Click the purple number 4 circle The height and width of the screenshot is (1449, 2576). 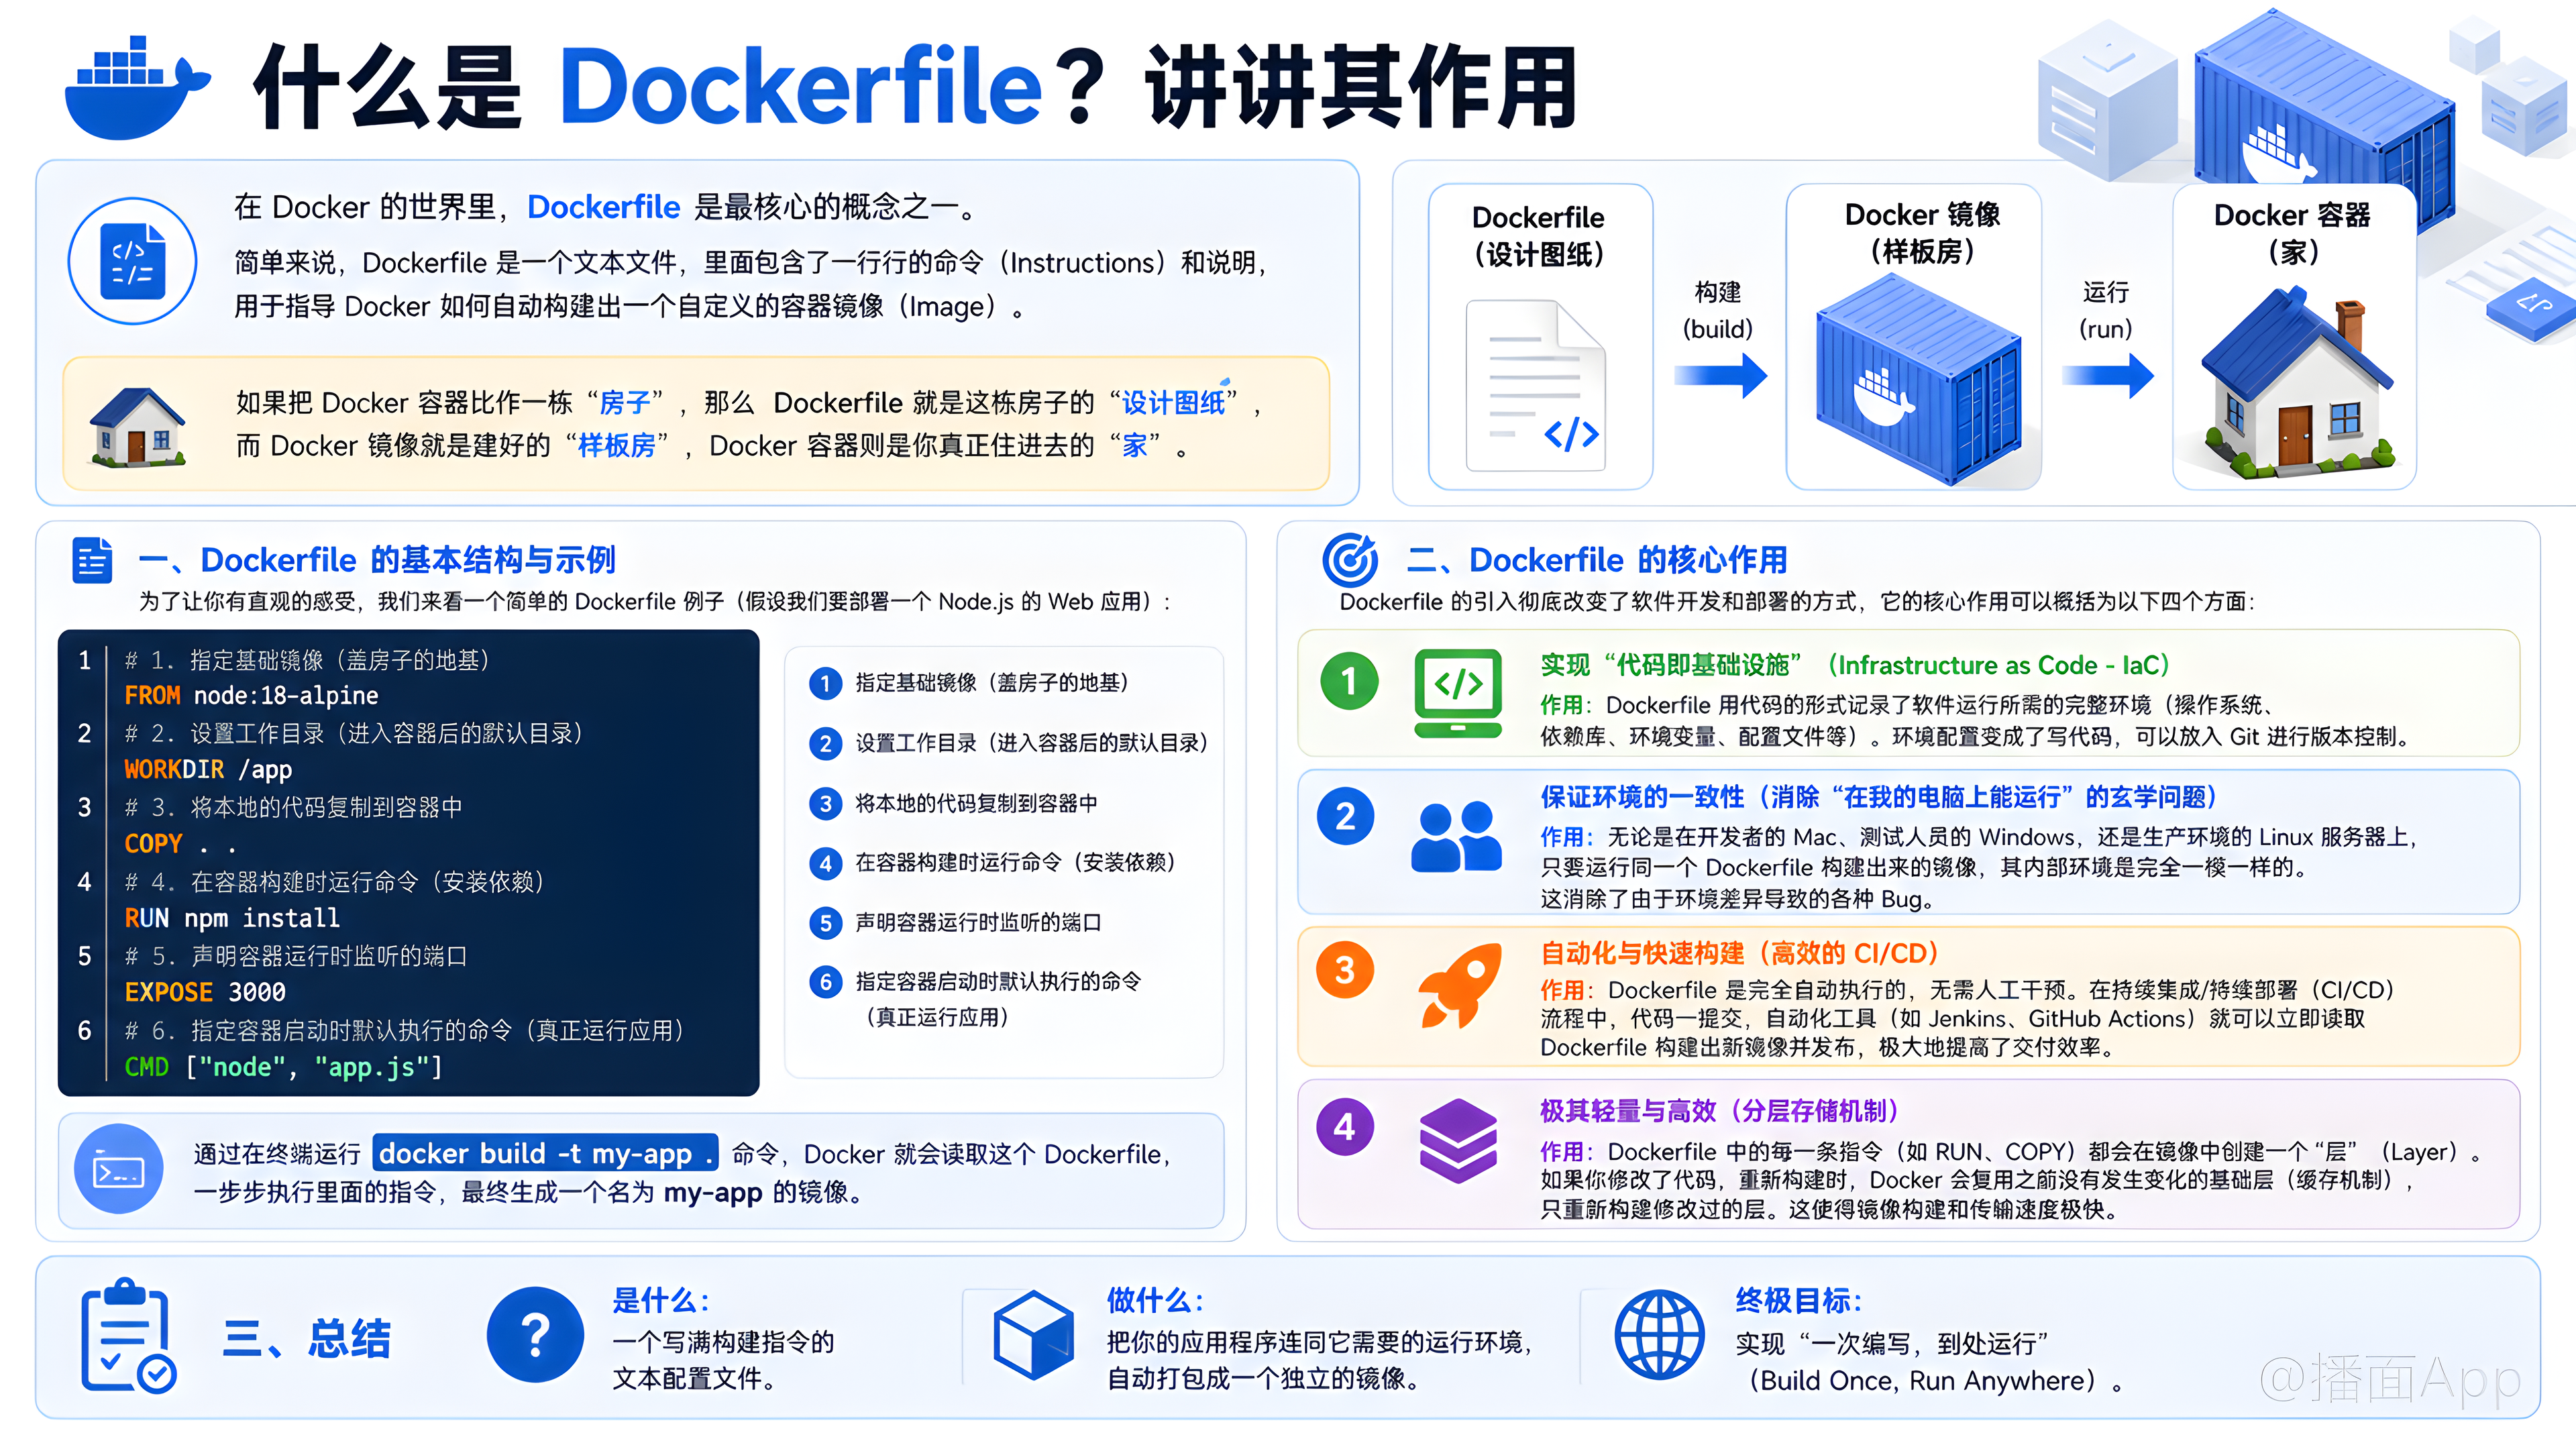click(x=1345, y=1127)
